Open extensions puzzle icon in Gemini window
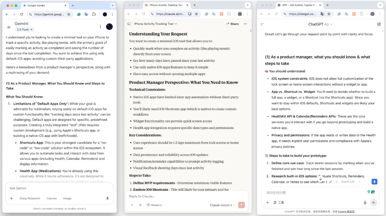 pos(94,14)
